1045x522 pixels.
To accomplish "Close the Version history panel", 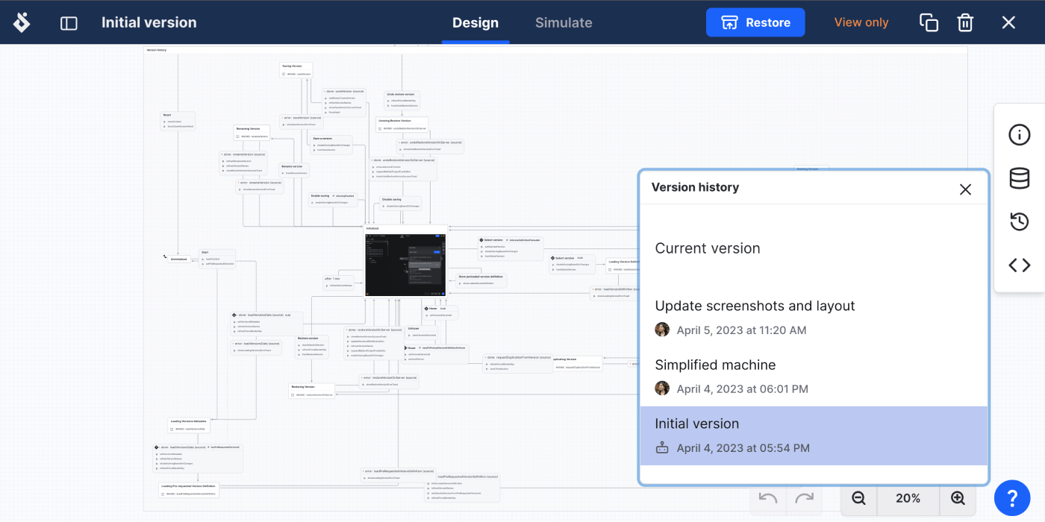I will click(x=965, y=189).
